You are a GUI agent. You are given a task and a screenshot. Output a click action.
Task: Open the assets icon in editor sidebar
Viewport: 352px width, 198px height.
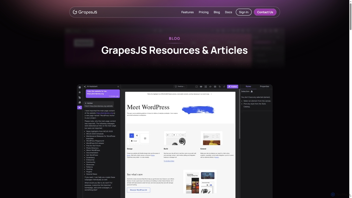pos(80,97)
